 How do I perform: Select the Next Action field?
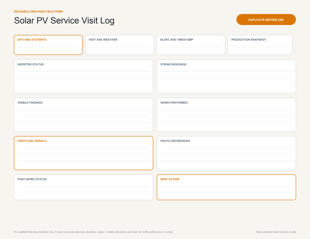point(226,187)
